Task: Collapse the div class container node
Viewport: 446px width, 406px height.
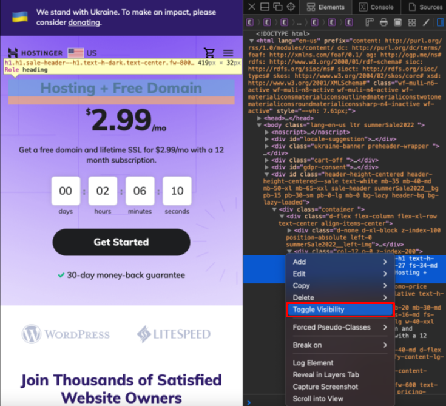Action: point(275,209)
